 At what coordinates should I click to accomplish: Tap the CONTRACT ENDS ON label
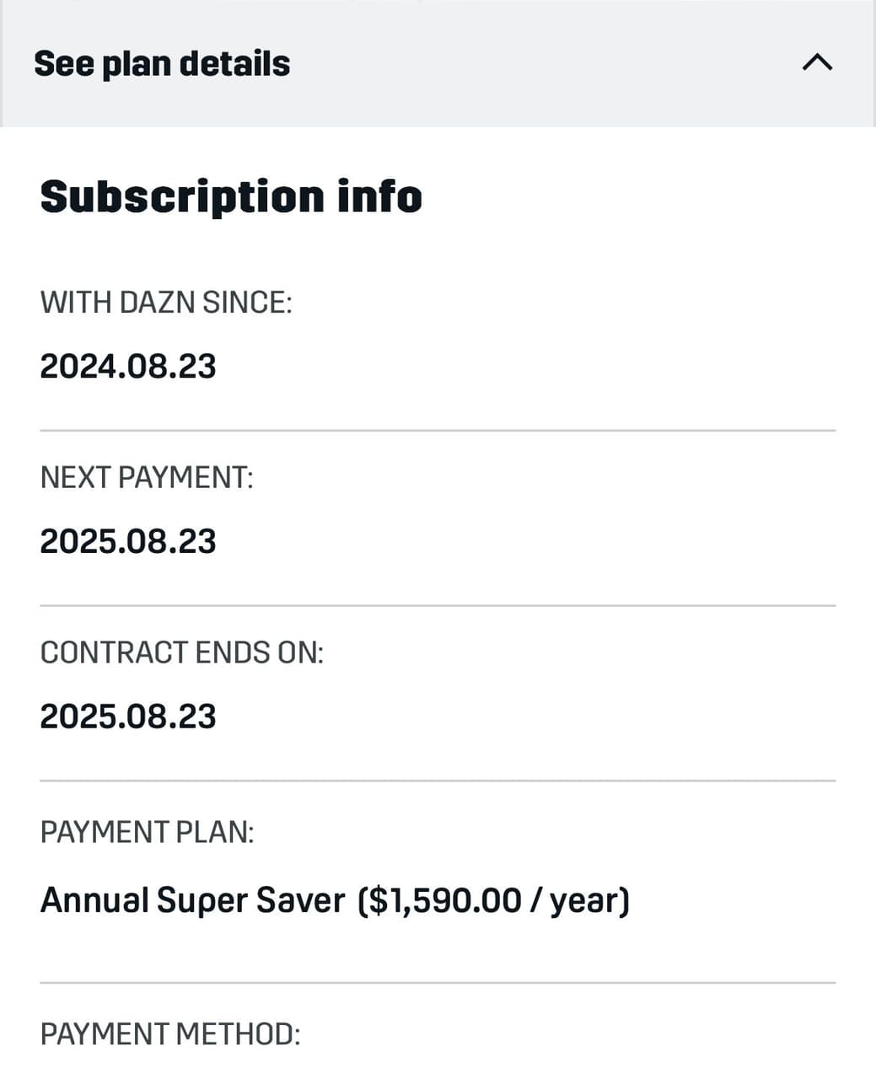(182, 652)
